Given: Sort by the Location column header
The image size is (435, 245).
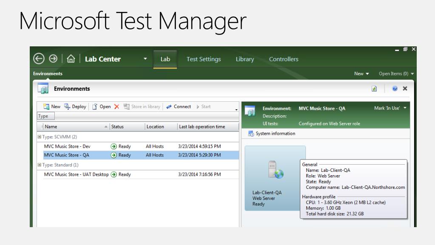Looking at the screenshot, I should tap(161, 127).
